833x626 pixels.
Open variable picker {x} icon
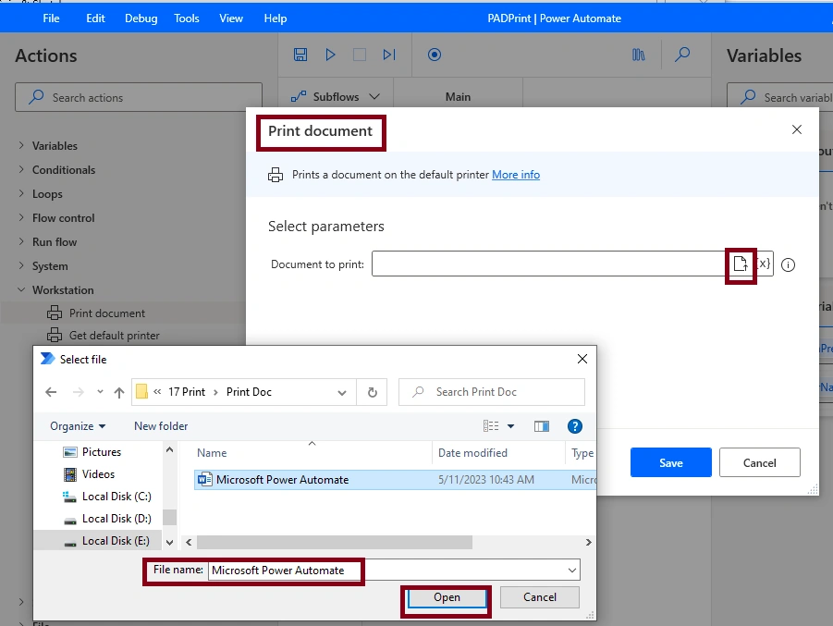(764, 264)
